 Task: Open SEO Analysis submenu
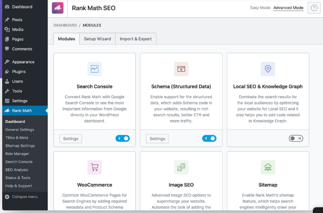click(17, 170)
